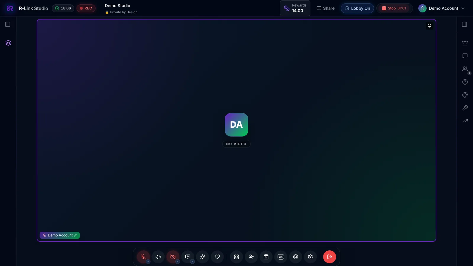
Task: Toggle the right sidebar panel
Action: point(464,24)
